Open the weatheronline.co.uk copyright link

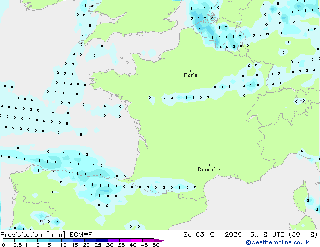click(278, 242)
